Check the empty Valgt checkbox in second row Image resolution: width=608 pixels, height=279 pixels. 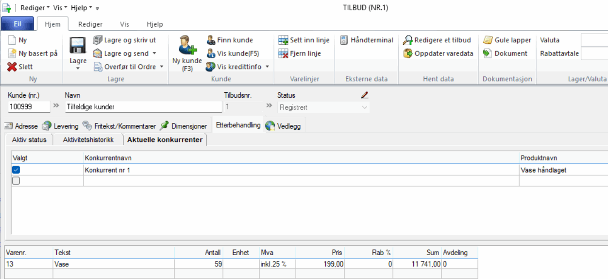[x=16, y=181]
